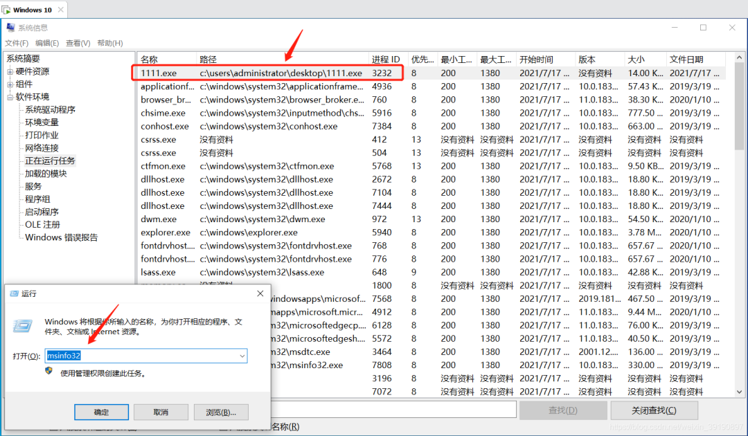Select 系统摘要 in the tree
This screenshot has height=436, width=748.
click(23, 59)
